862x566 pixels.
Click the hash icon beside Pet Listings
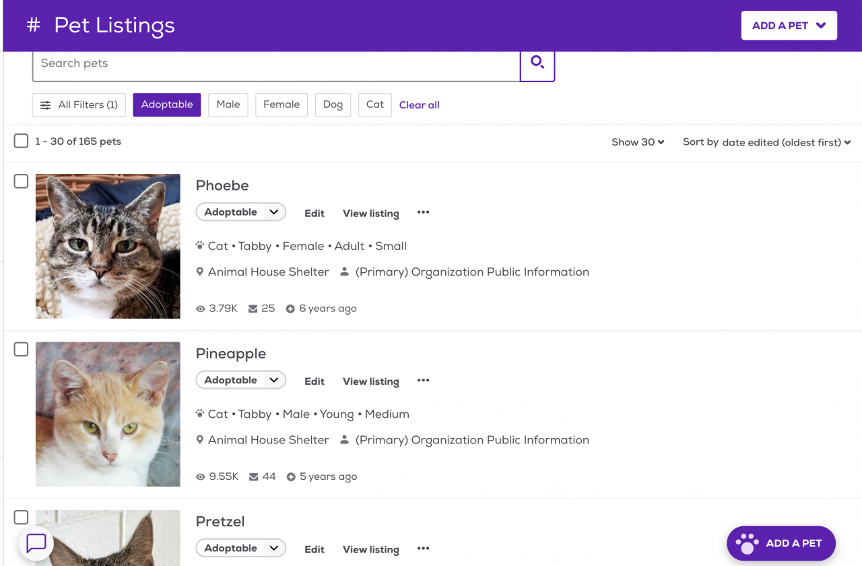pyautogui.click(x=33, y=26)
